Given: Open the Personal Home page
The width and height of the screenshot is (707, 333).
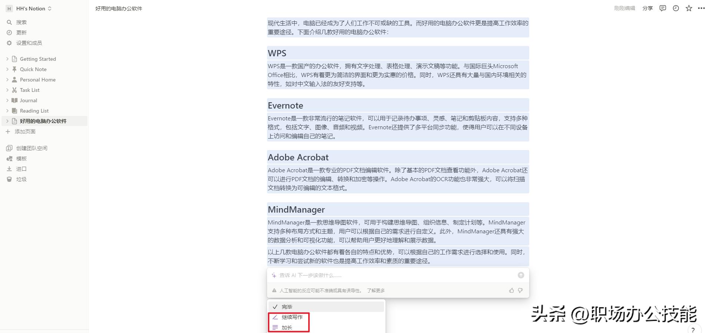Looking at the screenshot, I should tap(38, 80).
